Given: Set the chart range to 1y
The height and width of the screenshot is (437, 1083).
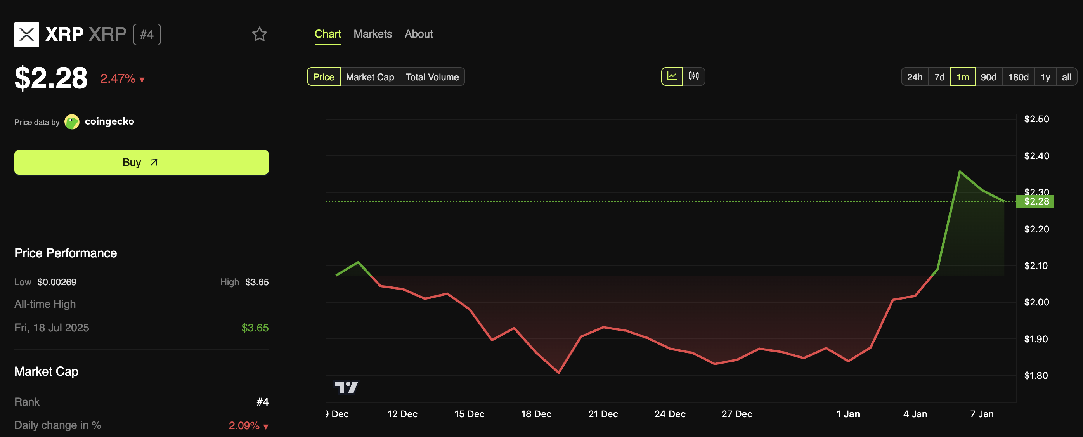Looking at the screenshot, I should 1045,77.
